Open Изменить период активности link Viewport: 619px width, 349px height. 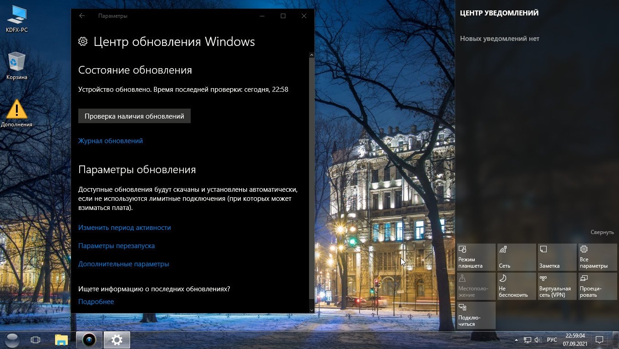pyautogui.click(x=125, y=228)
